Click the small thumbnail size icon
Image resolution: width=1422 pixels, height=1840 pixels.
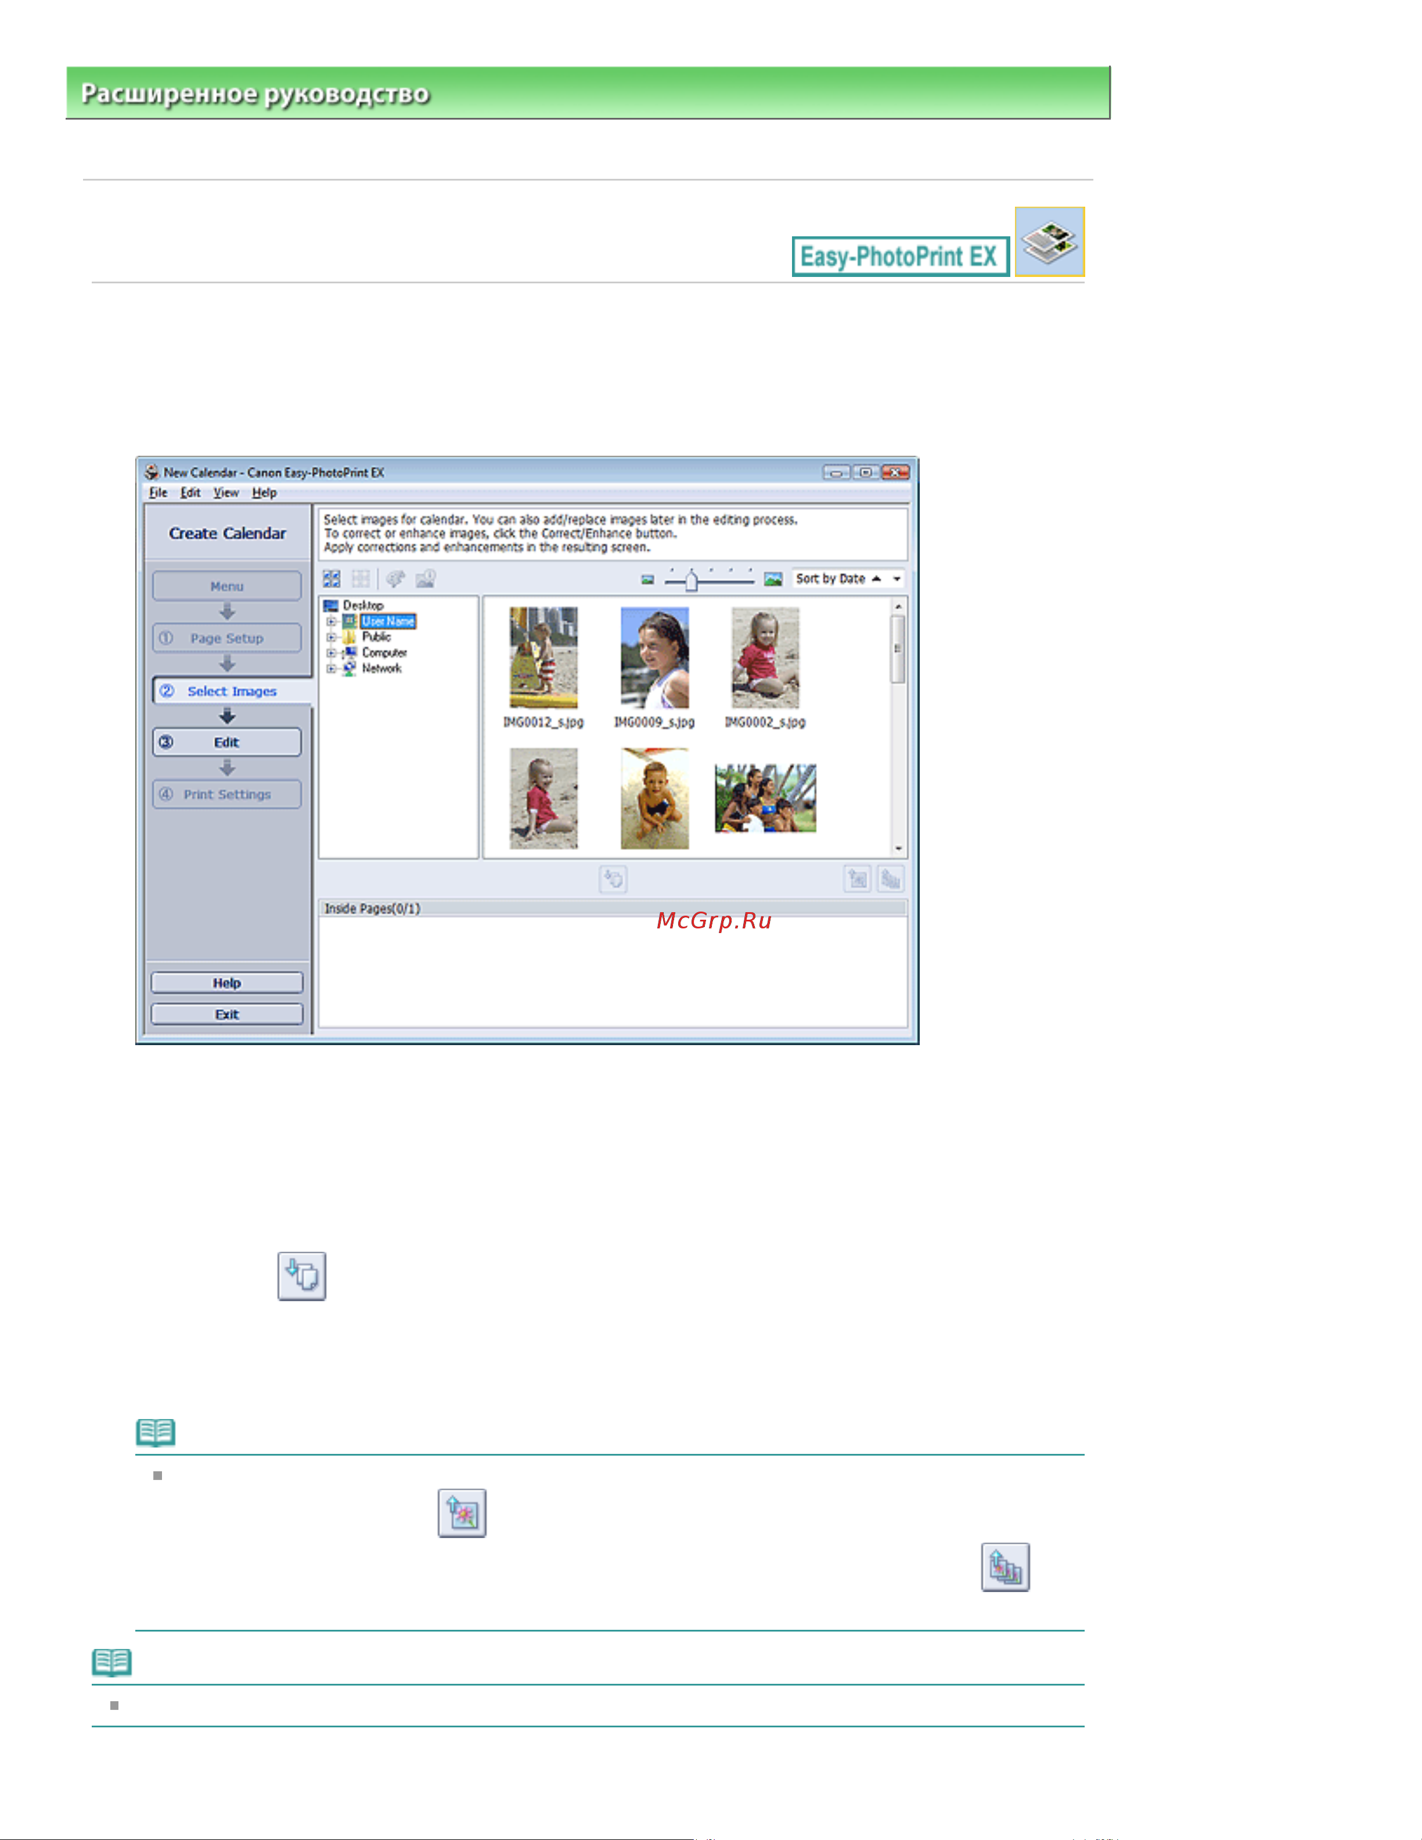pyautogui.click(x=648, y=579)
